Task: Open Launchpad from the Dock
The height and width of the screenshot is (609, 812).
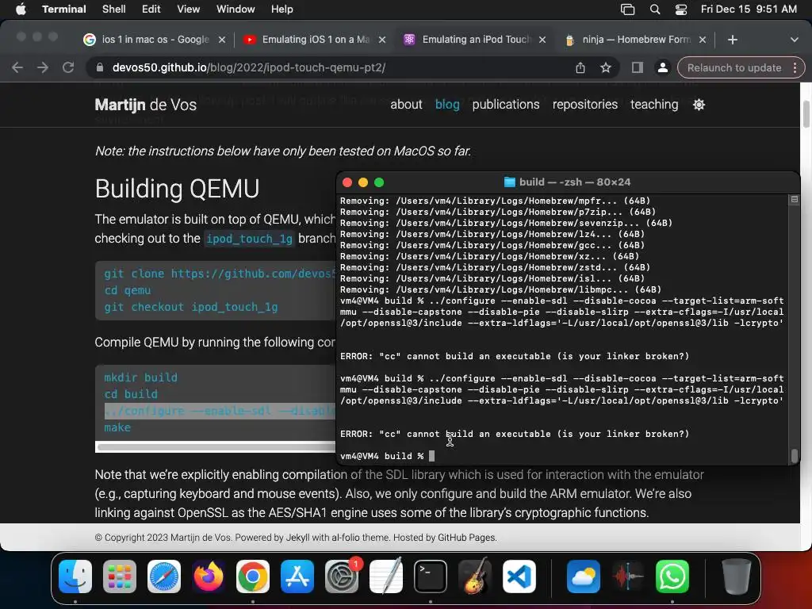Action: (120, 576)
